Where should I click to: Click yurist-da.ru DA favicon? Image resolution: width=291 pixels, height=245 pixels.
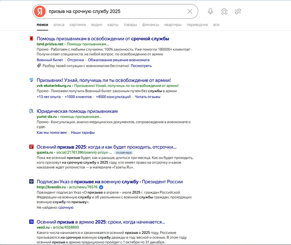click(x=31, y=111)
